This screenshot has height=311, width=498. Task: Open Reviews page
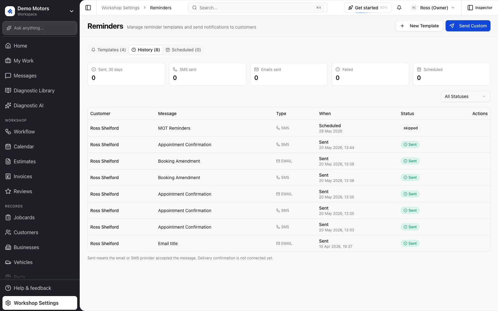point(40,191)
